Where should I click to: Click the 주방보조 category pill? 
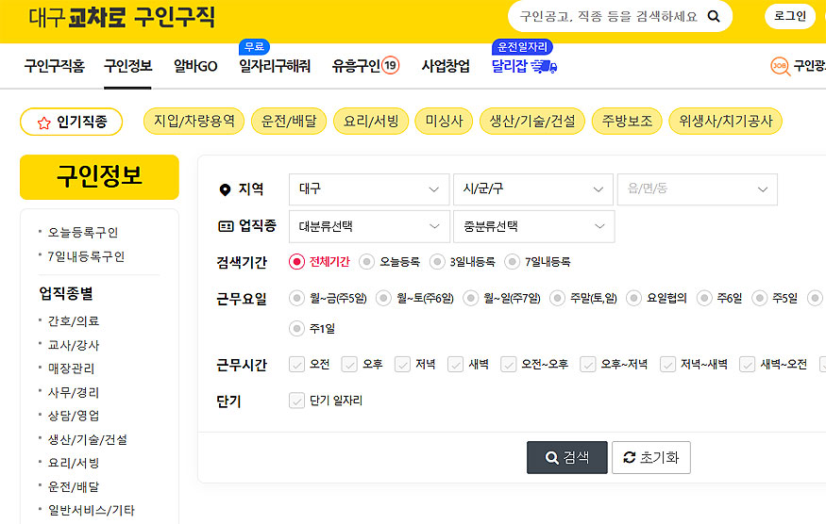(627, 122)
